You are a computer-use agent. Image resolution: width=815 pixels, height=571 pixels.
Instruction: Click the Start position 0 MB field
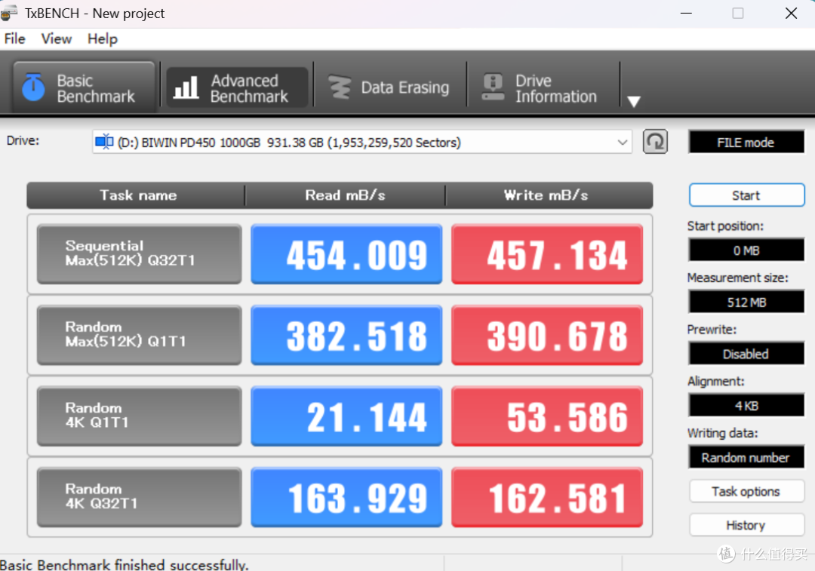[746, 250]
